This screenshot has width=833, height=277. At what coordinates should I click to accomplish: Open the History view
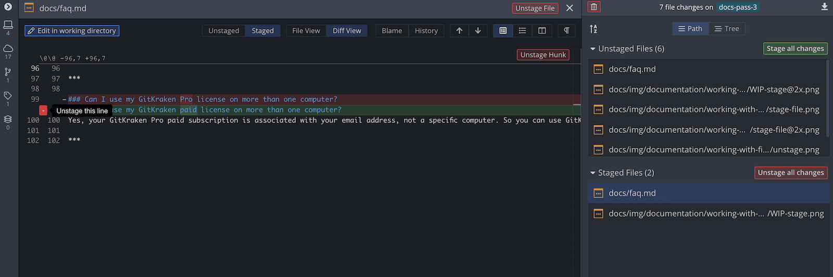tap(426, 31)
